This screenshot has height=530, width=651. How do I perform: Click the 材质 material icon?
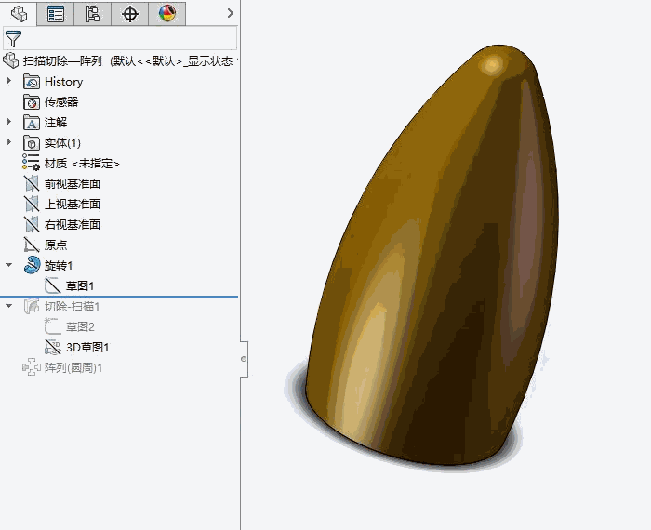(31, 163)
